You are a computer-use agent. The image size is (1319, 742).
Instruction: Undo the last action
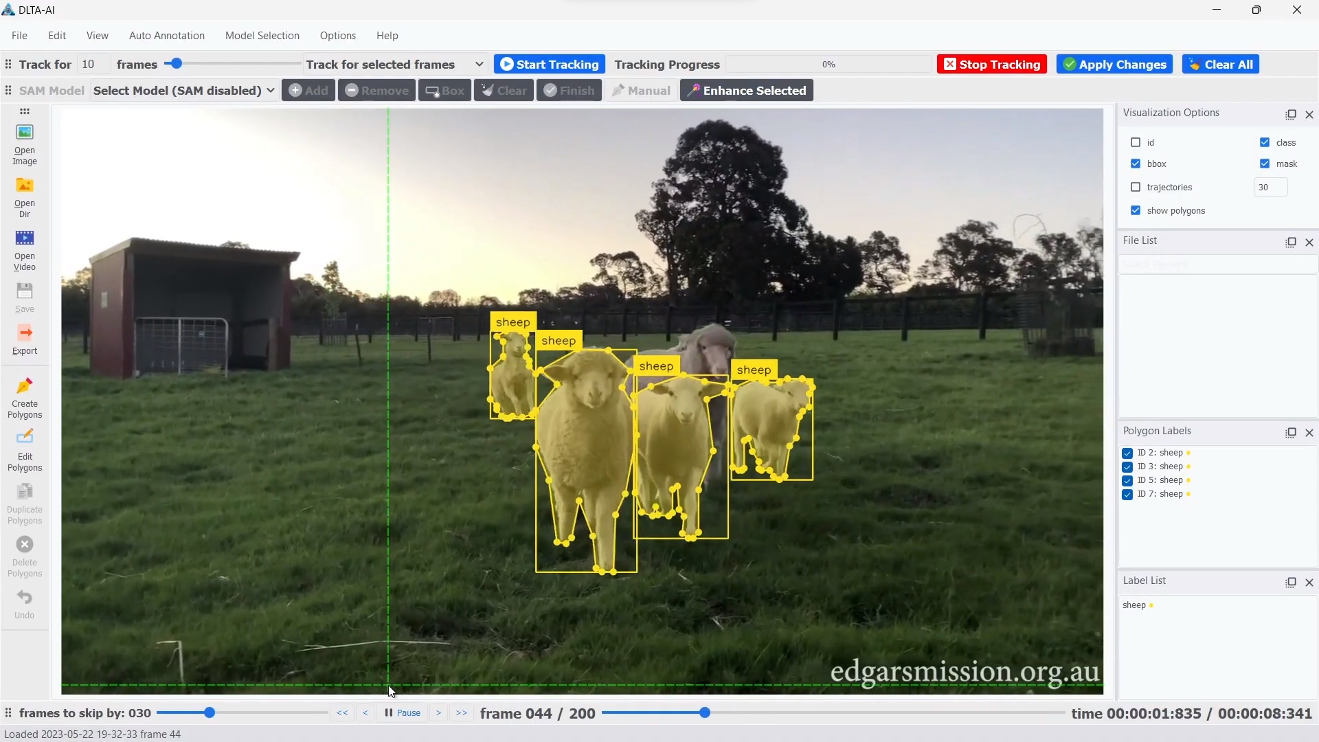tap(25, 605)
